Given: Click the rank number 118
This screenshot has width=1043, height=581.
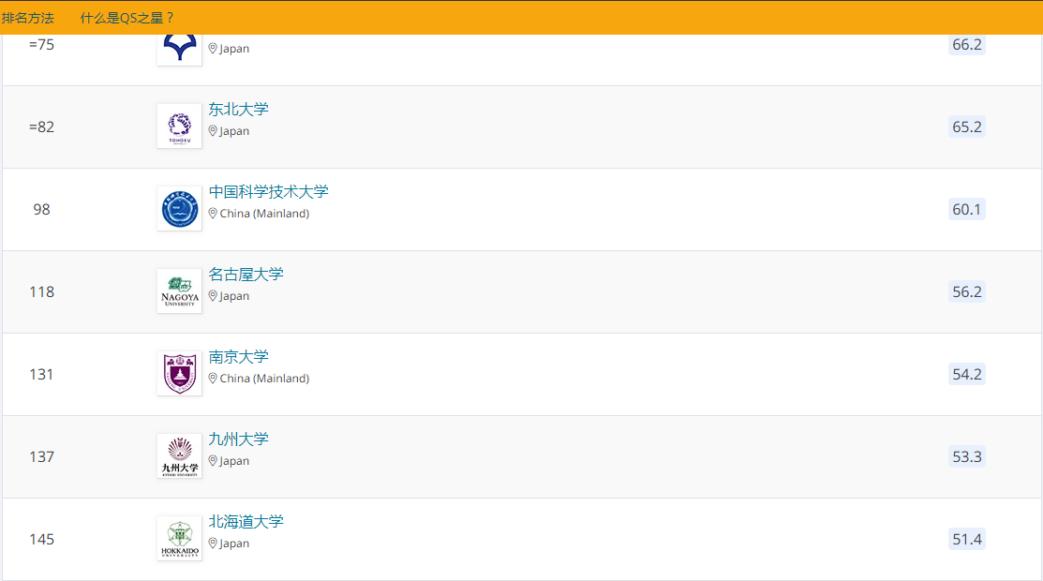Looking at the screenshot, I should click(41, 292).
